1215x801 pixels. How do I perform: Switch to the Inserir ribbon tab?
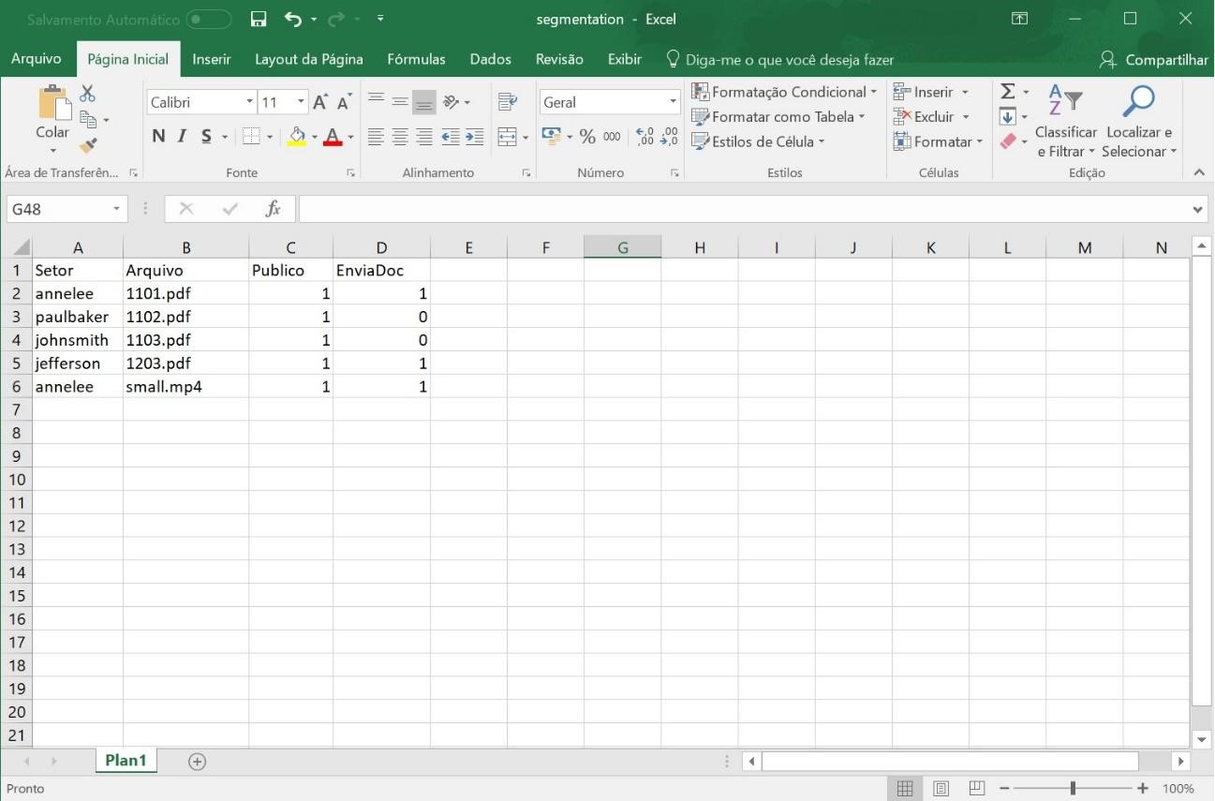(212, 59)
